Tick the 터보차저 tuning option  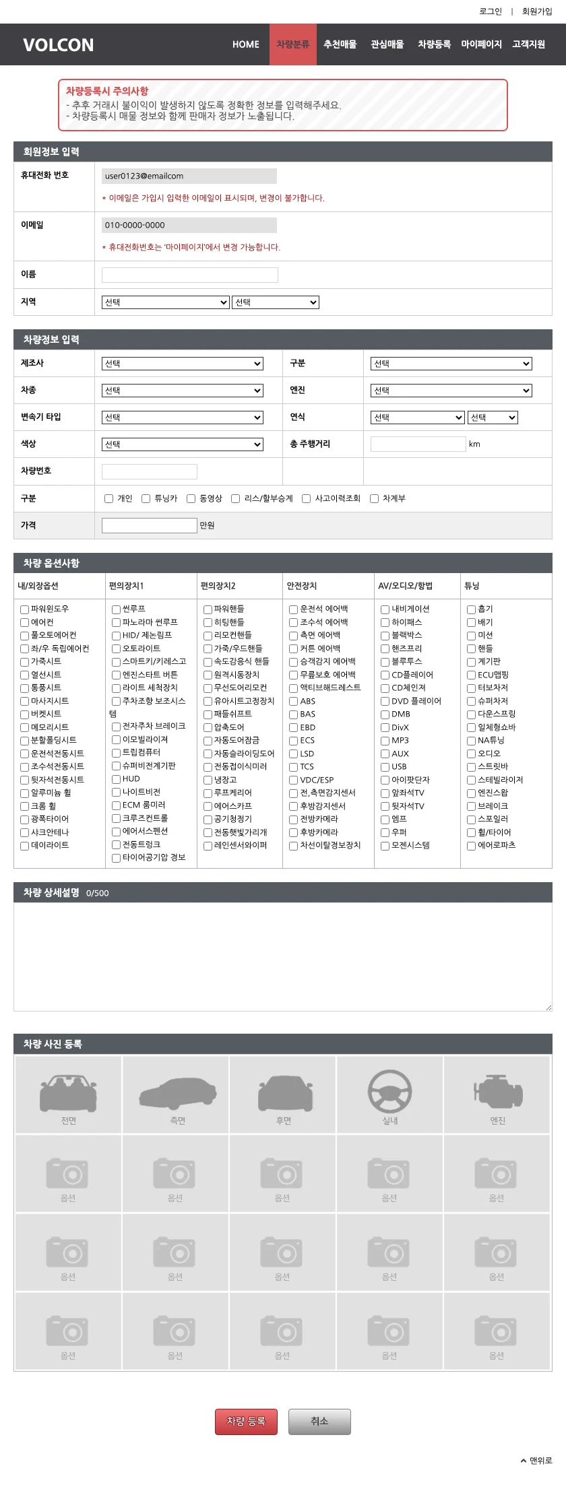[x=471, y=688]
